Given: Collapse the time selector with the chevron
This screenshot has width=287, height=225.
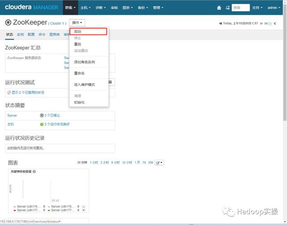Looking at the screenshot, I should tap(275, 23).
